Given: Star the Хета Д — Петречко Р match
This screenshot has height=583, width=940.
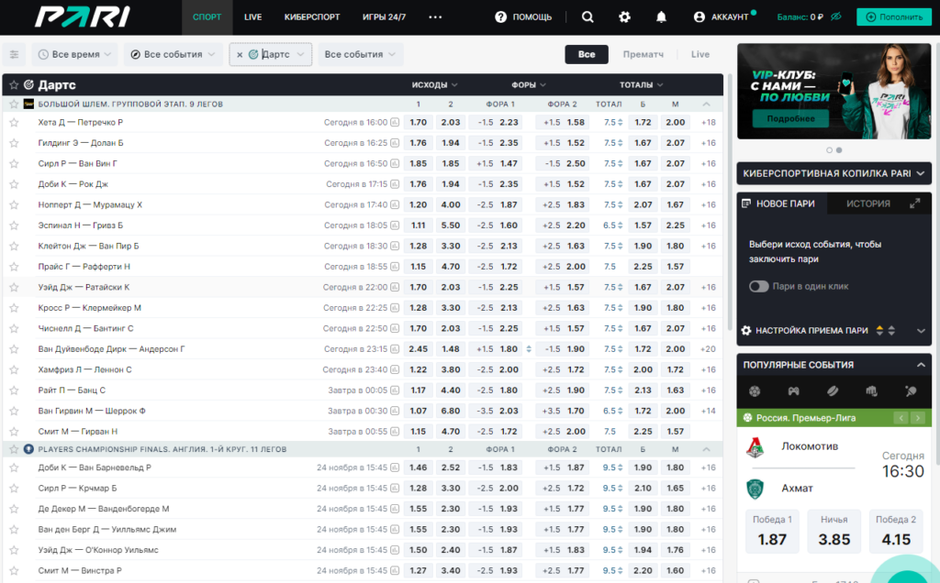Looking at the screenshot, I should [x=14, y=122].
